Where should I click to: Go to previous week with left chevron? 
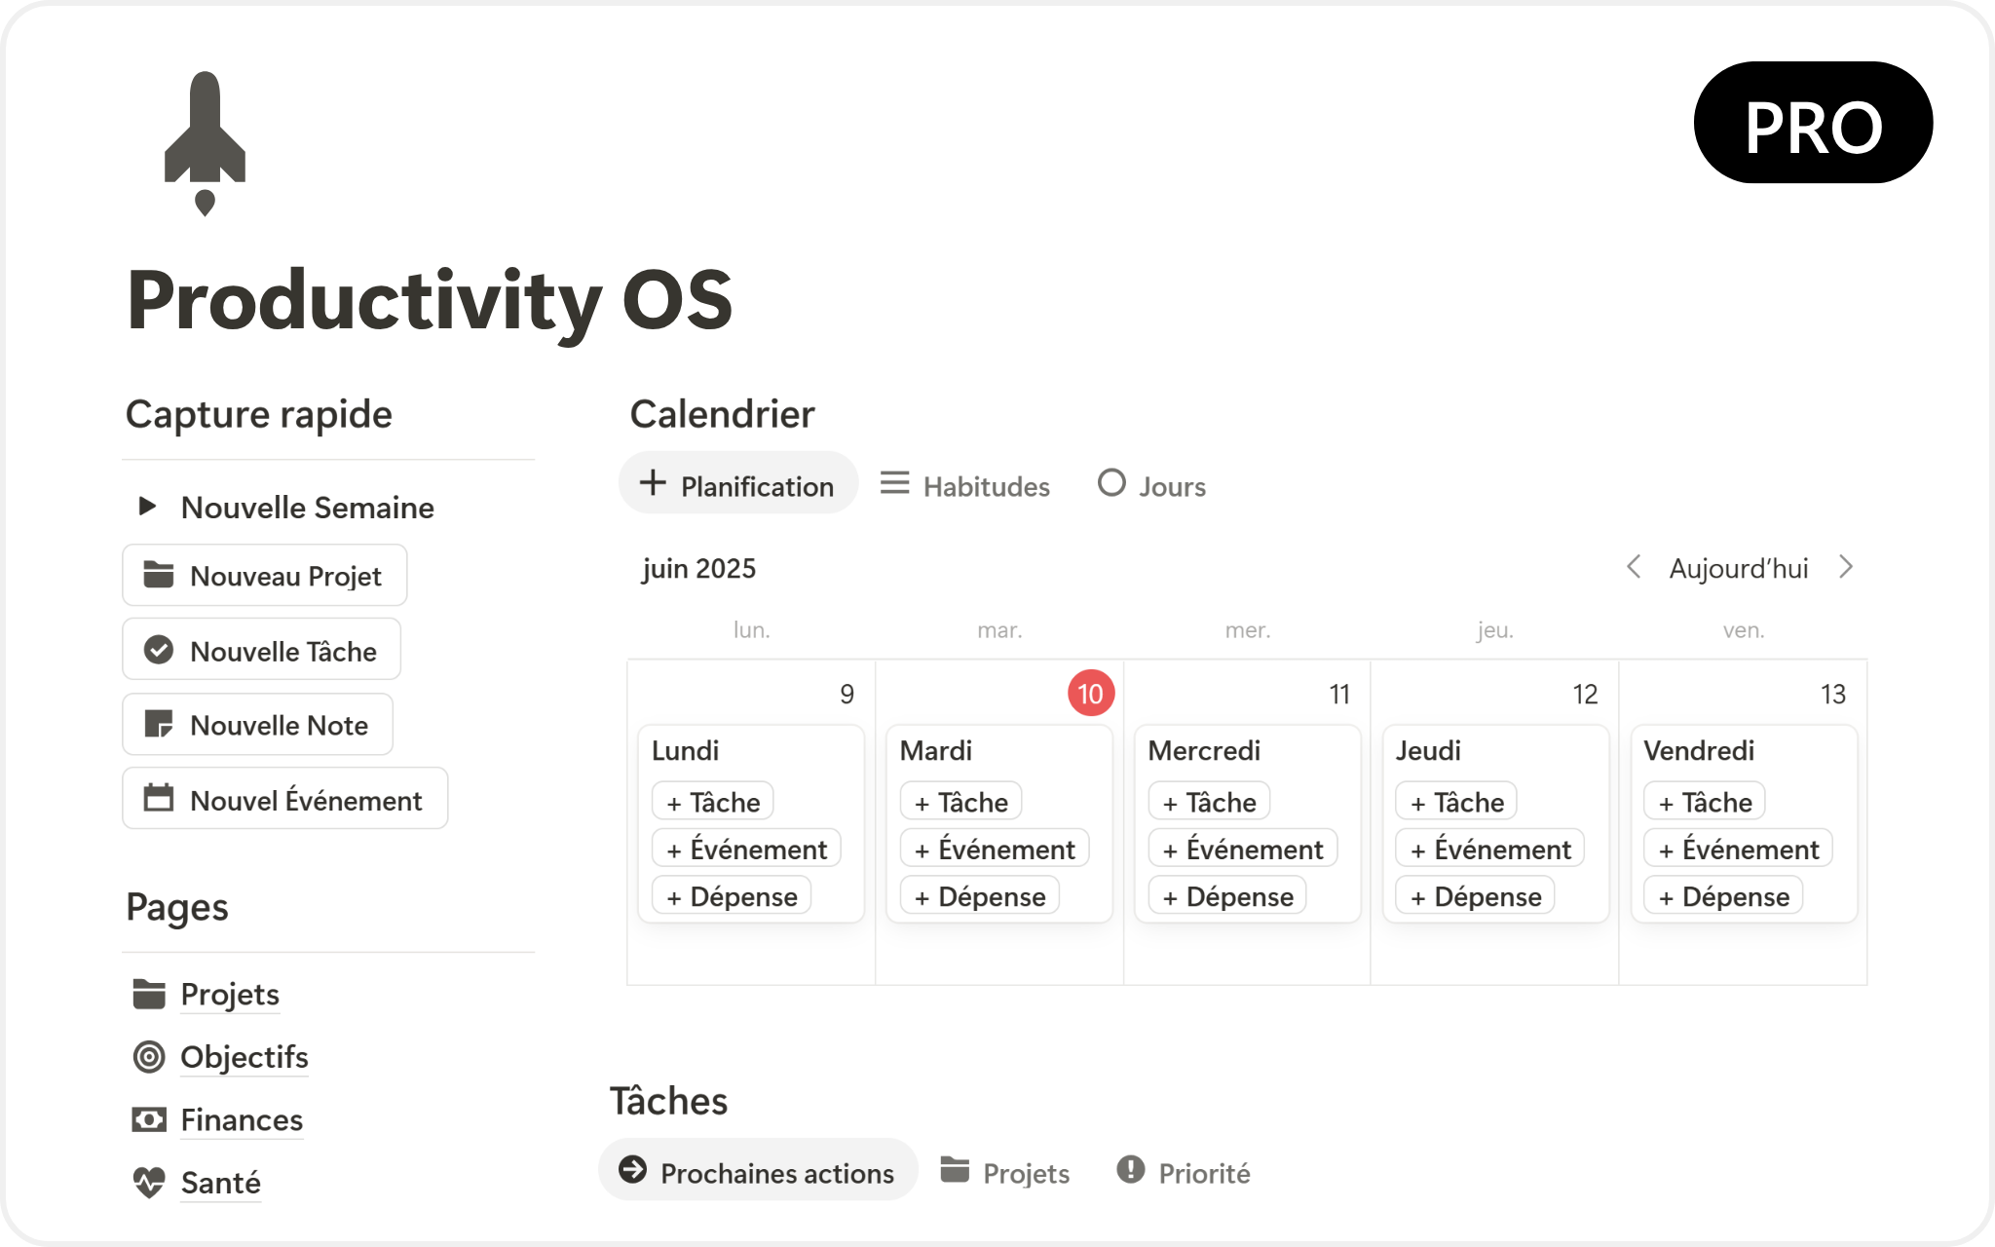tap(1634, 567)
